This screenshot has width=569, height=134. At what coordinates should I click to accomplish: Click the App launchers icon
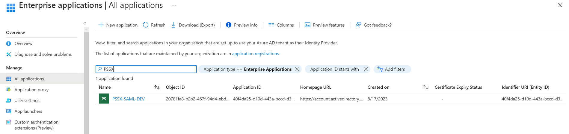coord(9,111)
